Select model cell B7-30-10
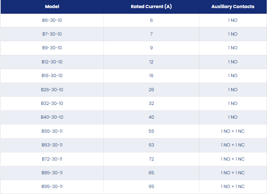The width and height of the screenshot is (267, 194). coord(52,34)
